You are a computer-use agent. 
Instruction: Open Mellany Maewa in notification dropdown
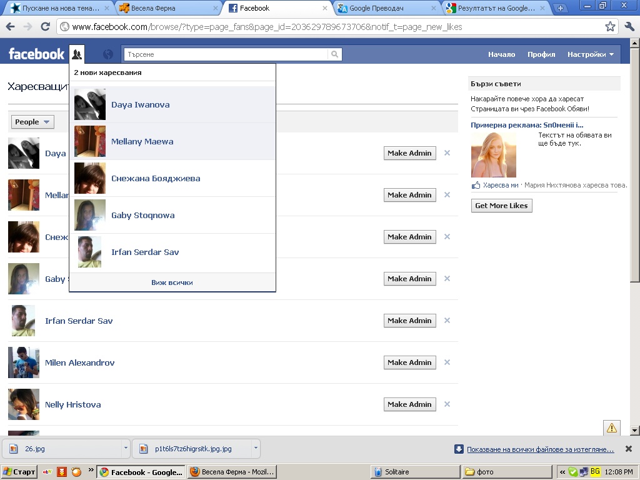click(172, 141)
